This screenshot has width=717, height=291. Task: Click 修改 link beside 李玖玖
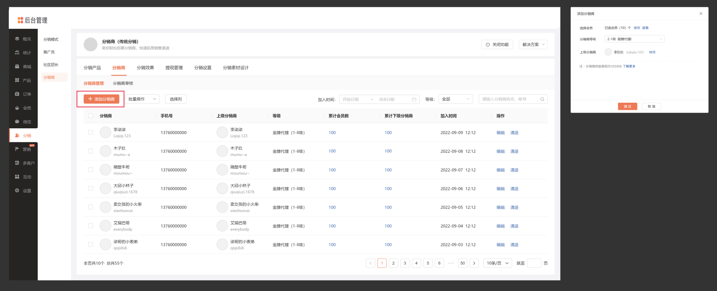(652, 52)
